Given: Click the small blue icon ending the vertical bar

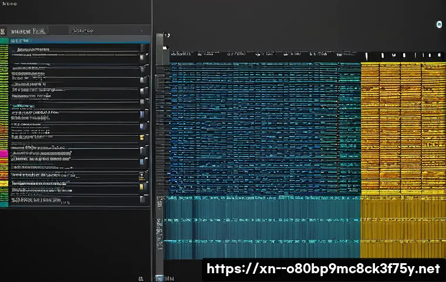Looking at the screenshot, I should [160, 278].
